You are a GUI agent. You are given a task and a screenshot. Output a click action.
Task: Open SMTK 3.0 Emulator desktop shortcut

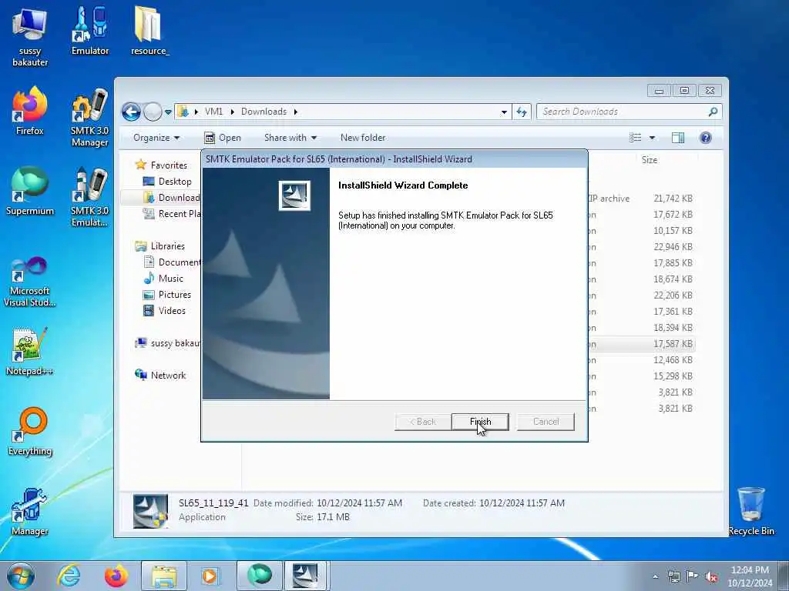click(x=89, y=198)
